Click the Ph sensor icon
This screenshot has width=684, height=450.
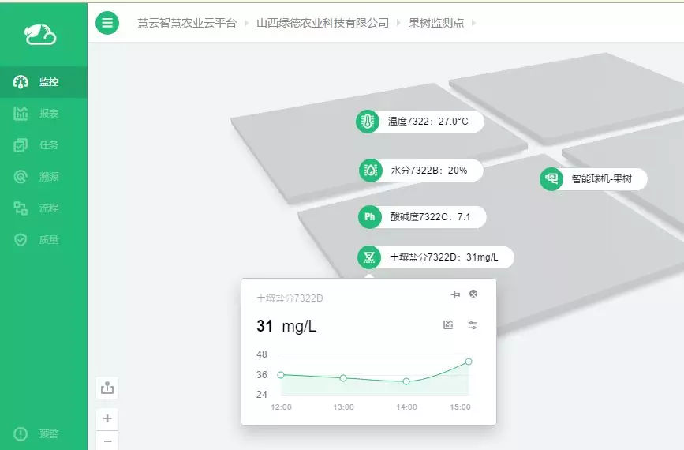[x=369, y=217]
